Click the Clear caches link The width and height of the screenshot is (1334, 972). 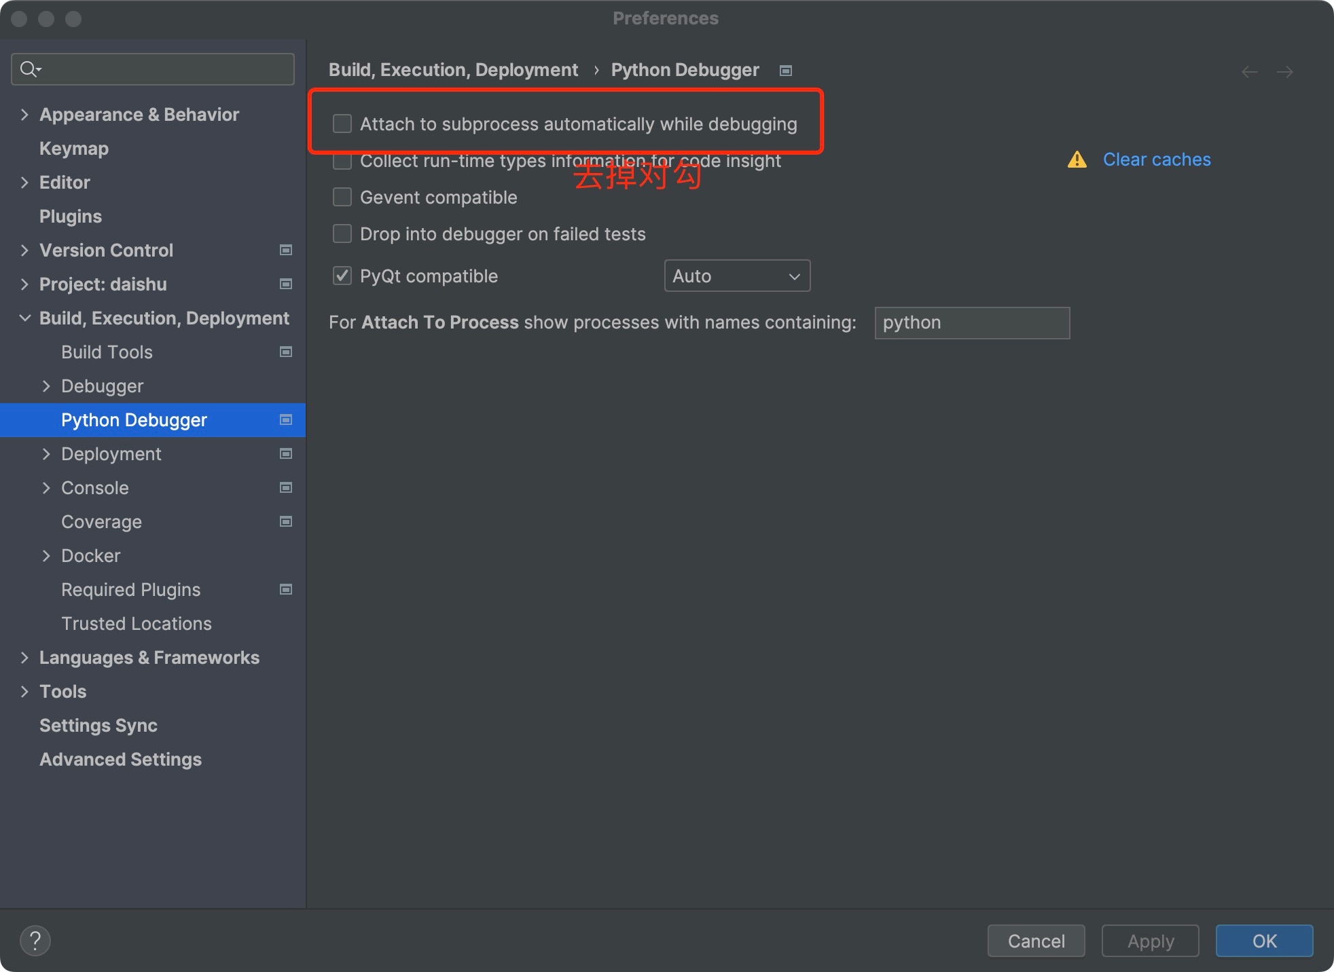(x=1157, y=160)
